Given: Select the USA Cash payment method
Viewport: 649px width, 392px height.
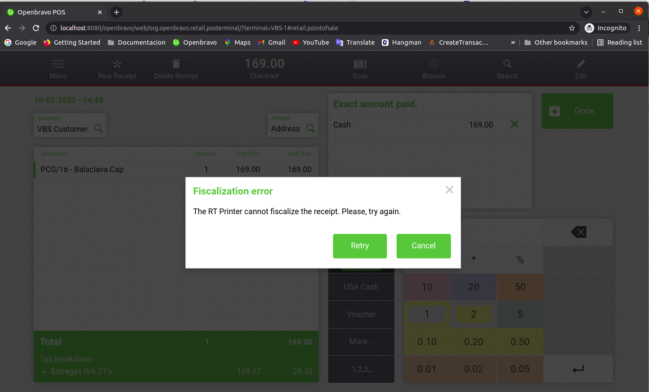Looking at the screenshot, I should (361, 287).
